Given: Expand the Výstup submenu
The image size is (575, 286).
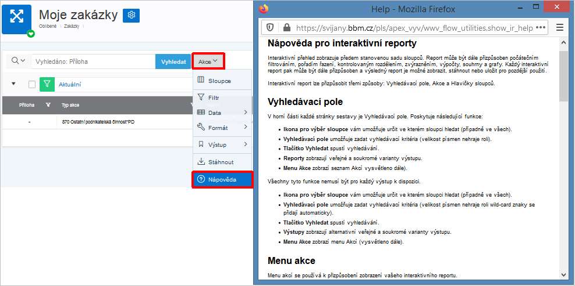Looking at the screenshot, I should tap(222, 144).
